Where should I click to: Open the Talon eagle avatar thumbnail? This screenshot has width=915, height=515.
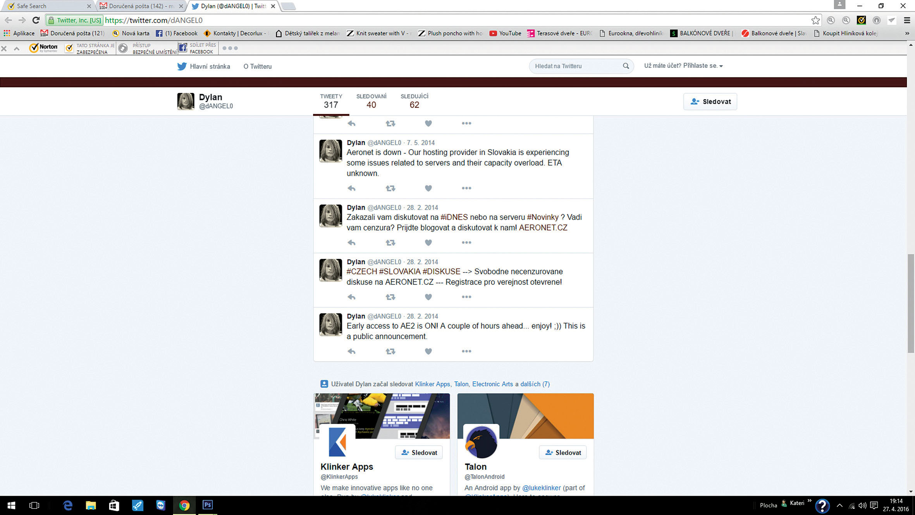[482, 442]
